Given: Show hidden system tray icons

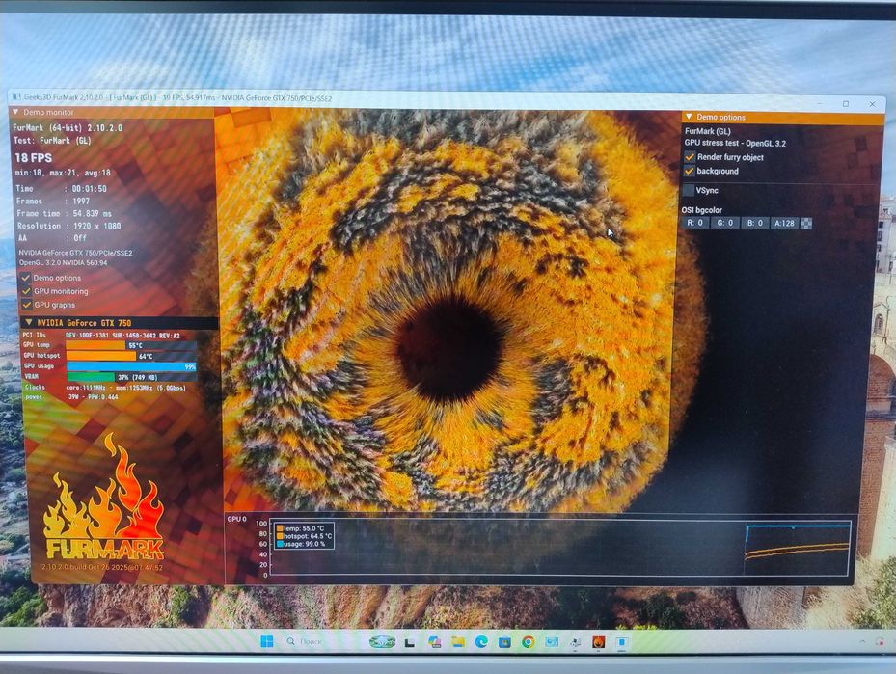Looking at the screenshot, I should [x=861, y=642].
